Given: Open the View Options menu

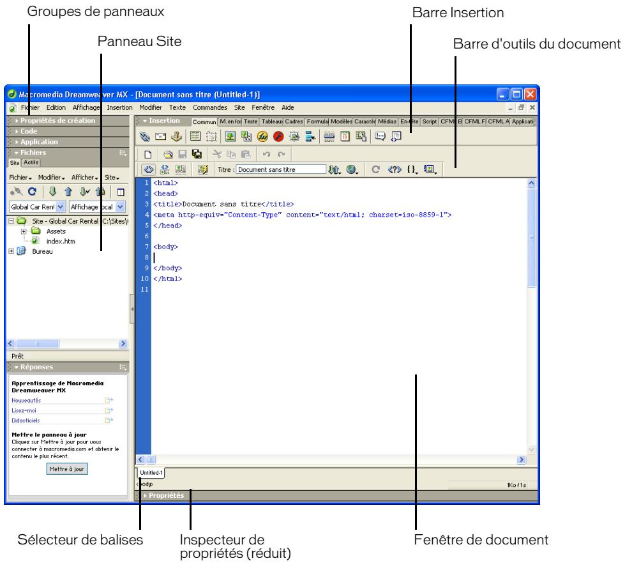Looking at the screenshot, I should tap(430, 169).
